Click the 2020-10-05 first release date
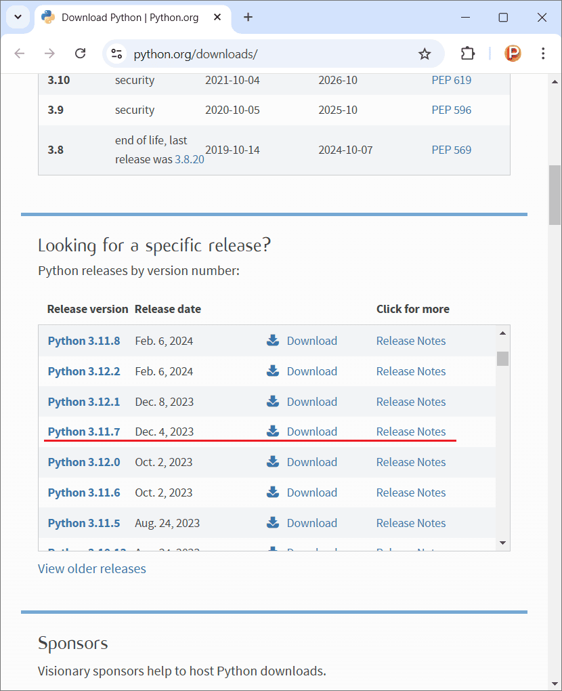 pos(232,110)
